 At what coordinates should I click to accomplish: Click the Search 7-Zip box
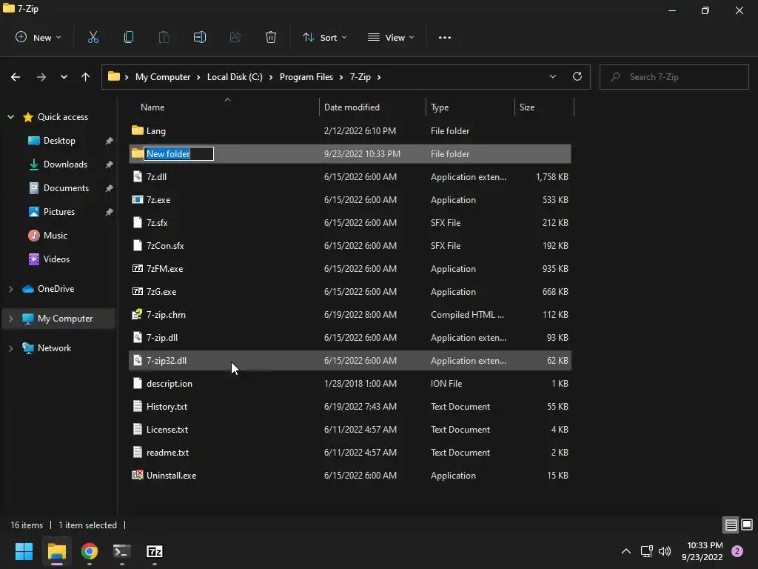(x=674, y=77)
